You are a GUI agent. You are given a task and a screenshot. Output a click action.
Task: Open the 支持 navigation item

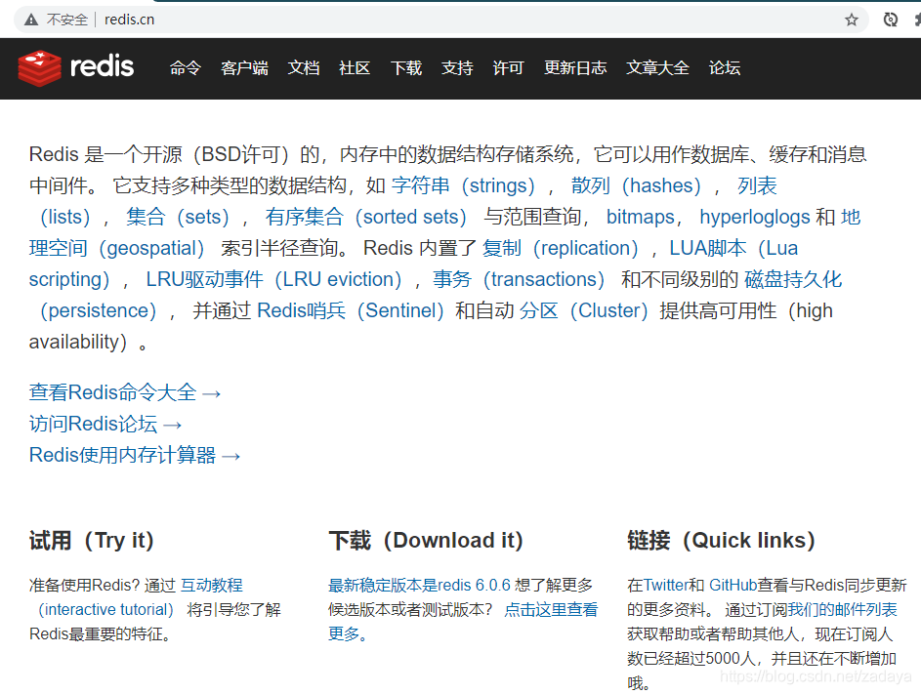click(x=457, y=68)
